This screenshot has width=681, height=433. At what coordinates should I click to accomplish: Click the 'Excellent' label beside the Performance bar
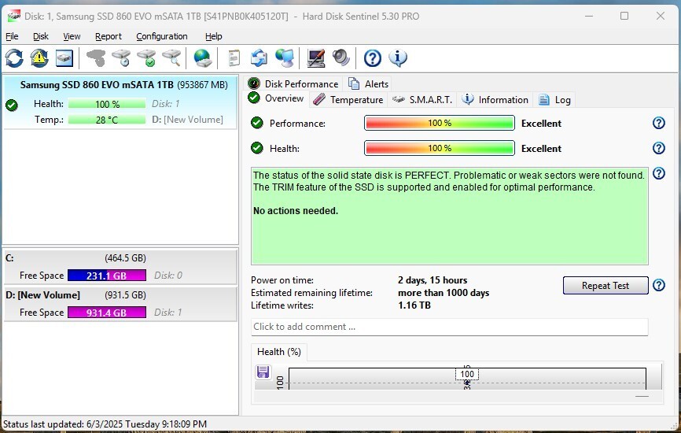pos(541,124)
